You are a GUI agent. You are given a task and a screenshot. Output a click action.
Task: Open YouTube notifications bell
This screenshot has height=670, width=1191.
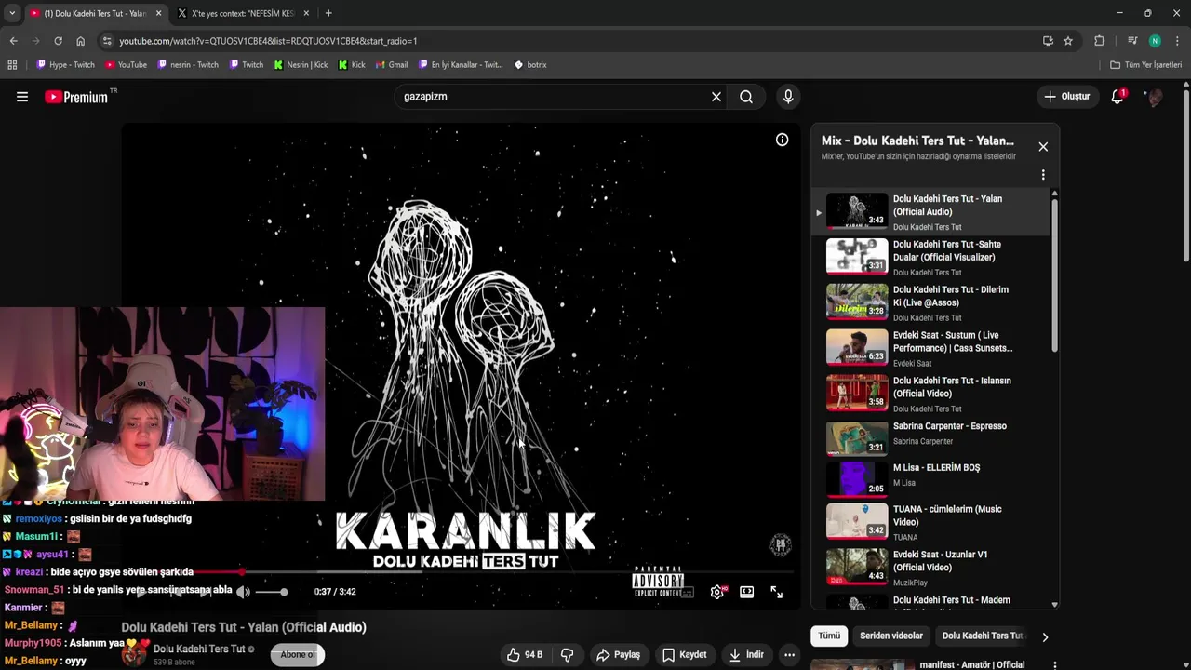pyautogui.click(x=1117, y=97)
